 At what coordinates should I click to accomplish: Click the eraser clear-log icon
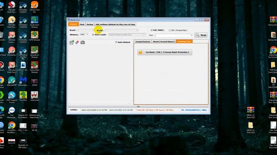coord(77,42)
